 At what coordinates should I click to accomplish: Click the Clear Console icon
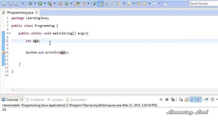pyautogui.click(x=181, y=99)
